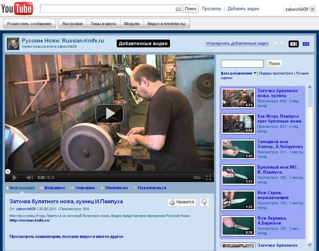The width and height of the screenshot is (319, 251).
Task: Expand the zaborchik09 account dropdown arrow
Action: pos(313,9)
